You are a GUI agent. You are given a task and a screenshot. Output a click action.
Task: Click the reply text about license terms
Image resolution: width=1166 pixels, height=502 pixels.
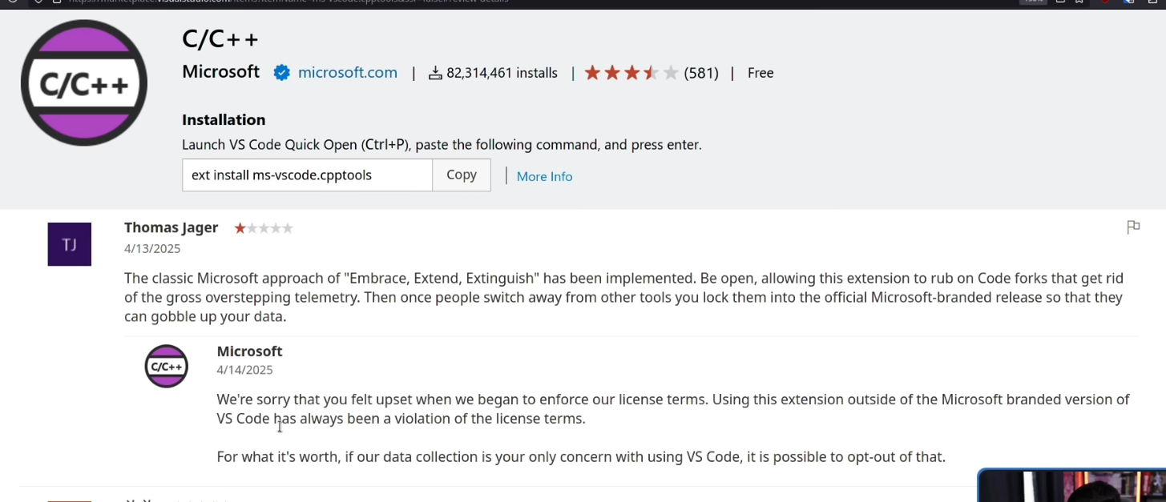tap(673, 409)
